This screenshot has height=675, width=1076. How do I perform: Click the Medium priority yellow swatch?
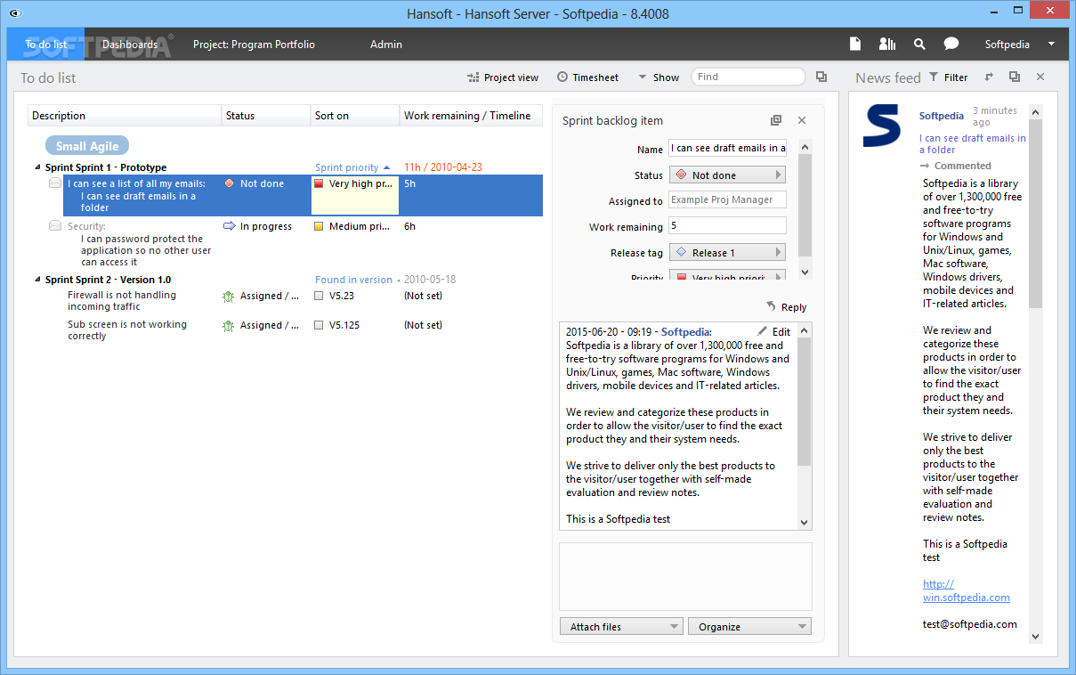319,226
